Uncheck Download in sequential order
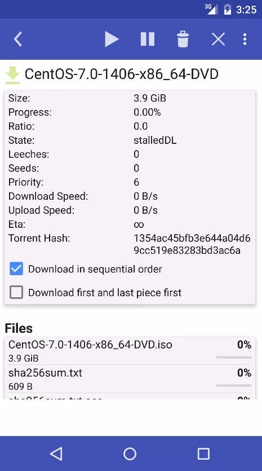The height and width of the screenshot is (471, 262). [16, 268]
